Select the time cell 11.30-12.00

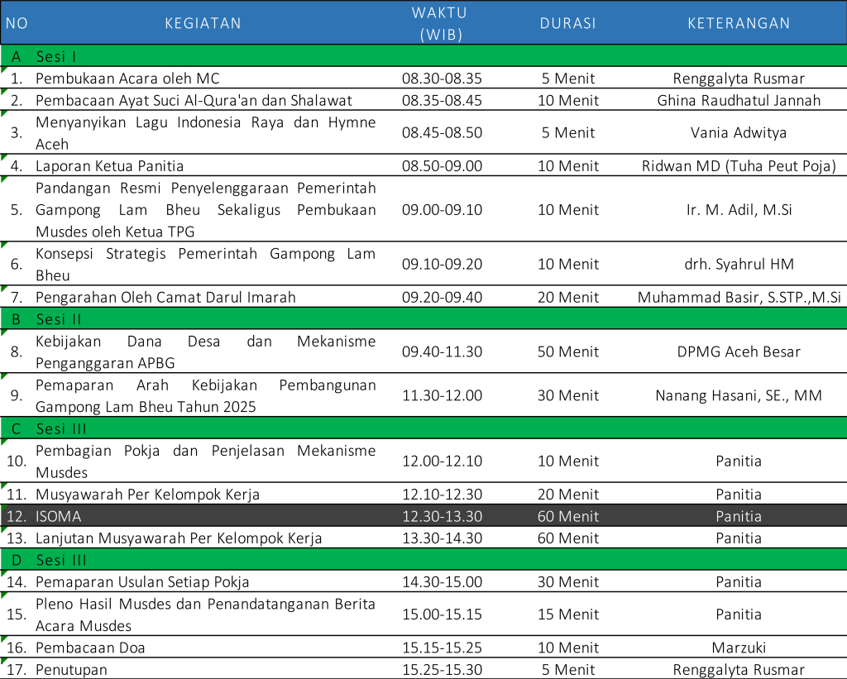pos(442,395)
